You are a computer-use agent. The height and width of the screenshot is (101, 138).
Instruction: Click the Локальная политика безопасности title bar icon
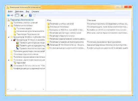(8, 7)
